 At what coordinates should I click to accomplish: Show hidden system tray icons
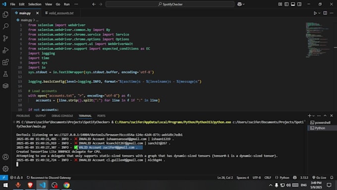271,185
